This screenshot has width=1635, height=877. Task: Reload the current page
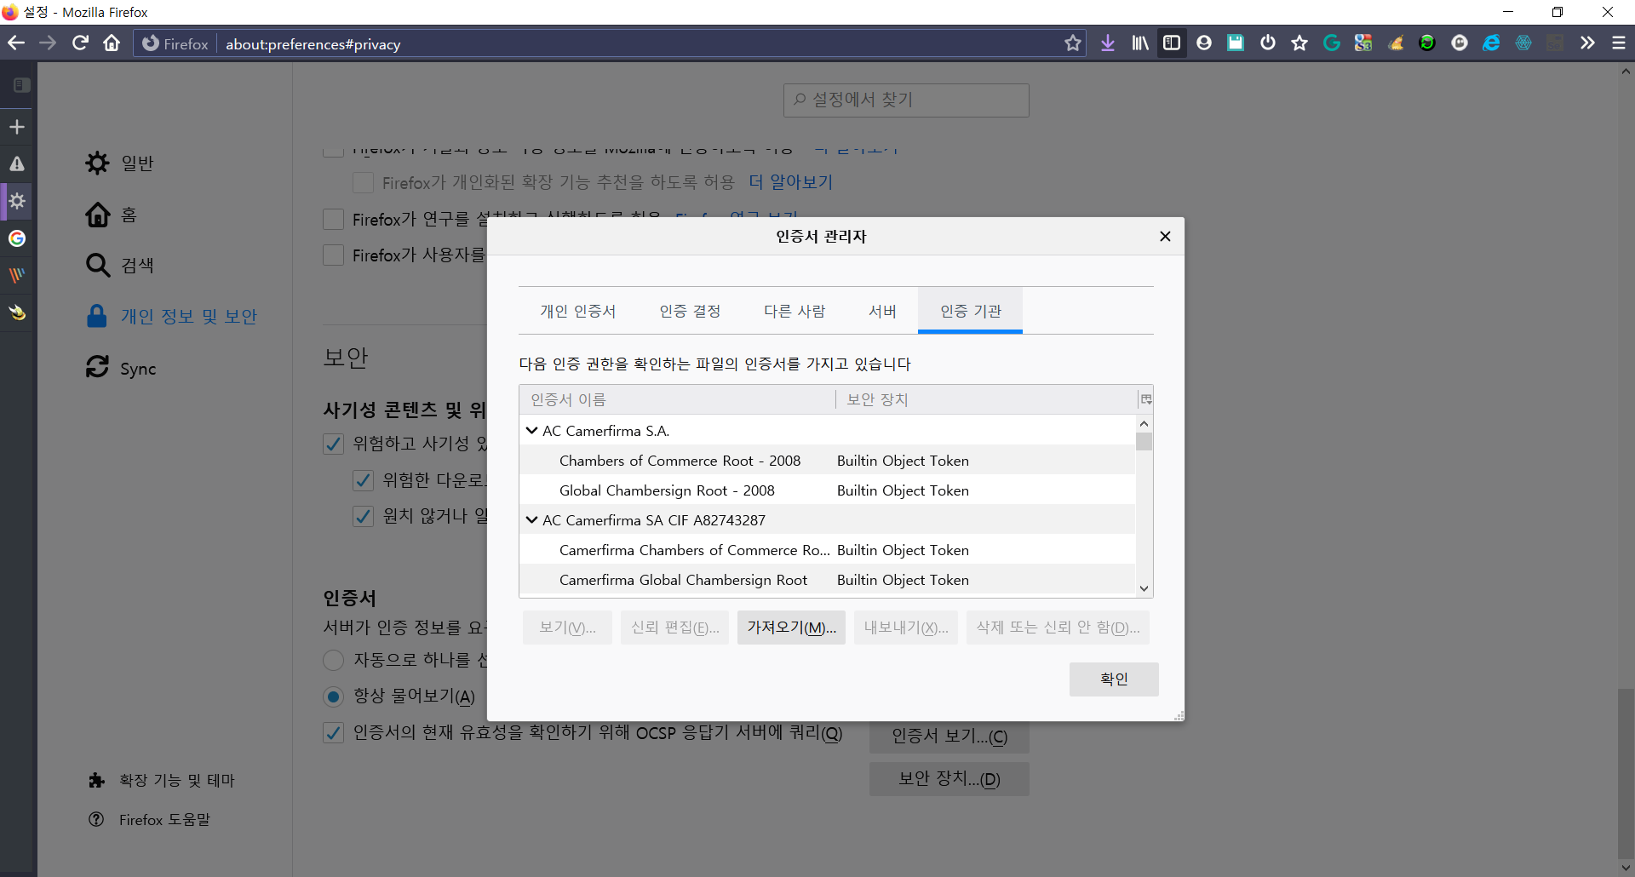point(80,43)
